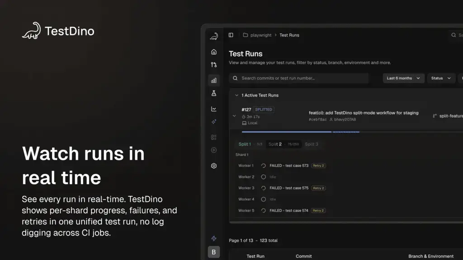Click the top-right search magnifier icon
The image size is (463, 260).
click(x=454, y=35)
